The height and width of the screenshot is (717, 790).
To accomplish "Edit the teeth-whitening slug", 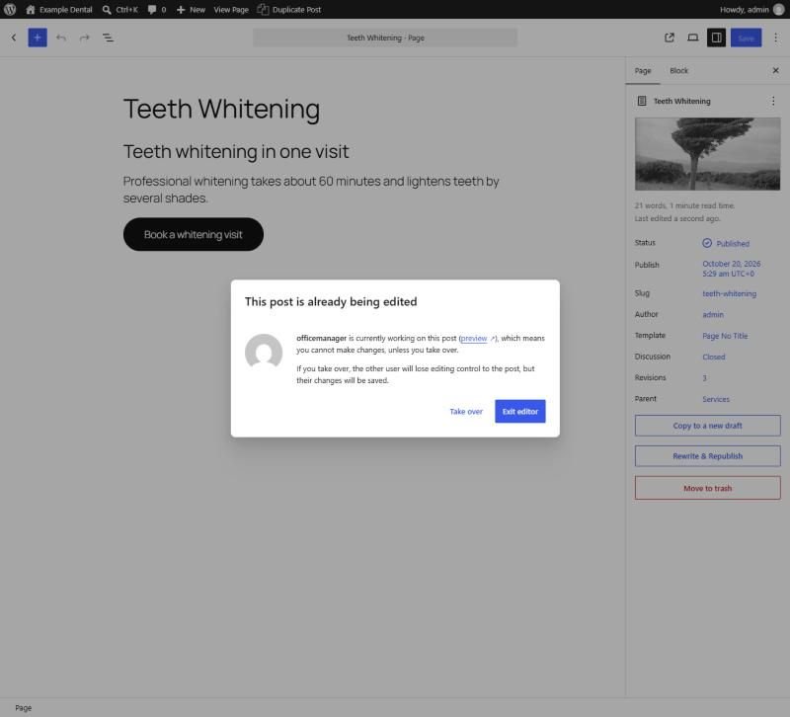I will click(729, 293).
